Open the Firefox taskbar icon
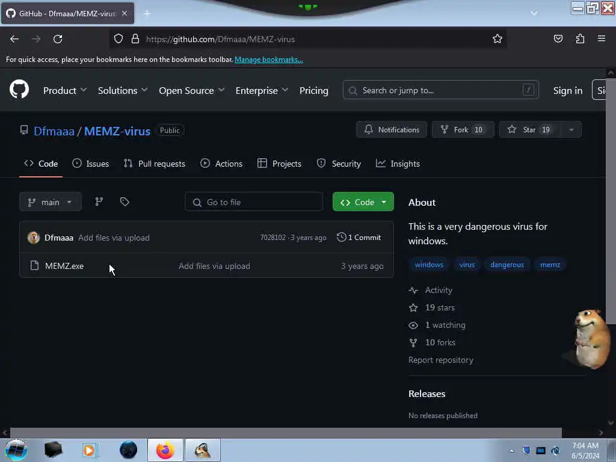Screen dimensions: 616x462 pyautogui.click(x=165, y=450)
